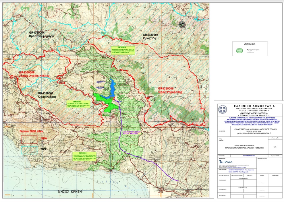Click the ΗΛΙΔΑ ΣΥΜΒΟΥΛΟΙ ΜΗΧΑΝΙΚΟΙ contractor name
The width and height of the screenshot is (284, 202).
[x=256, y=131]
